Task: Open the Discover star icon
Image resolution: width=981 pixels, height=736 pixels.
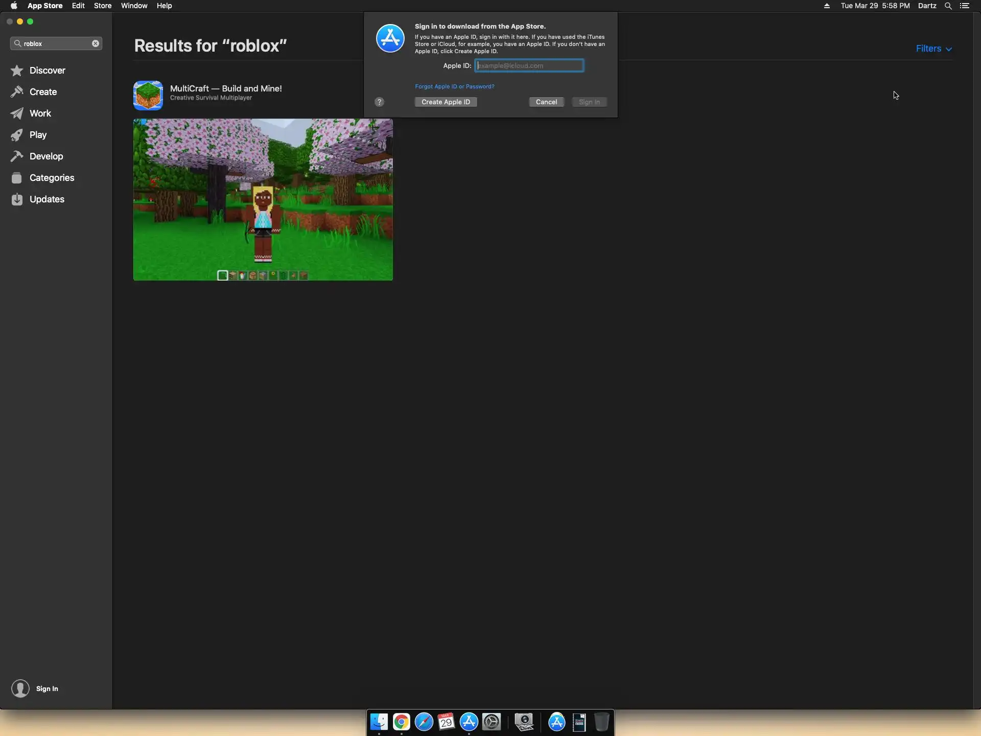Action: pos(17,71)
